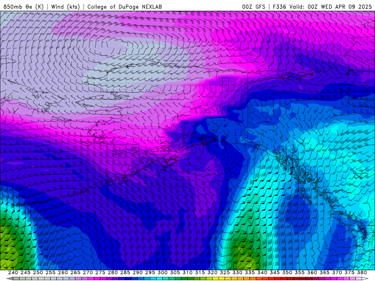Screen dimensions: 375x281
Task: Click the "Valid: 00Z WED APR 09 2025" text
Action: pos(330,7)
